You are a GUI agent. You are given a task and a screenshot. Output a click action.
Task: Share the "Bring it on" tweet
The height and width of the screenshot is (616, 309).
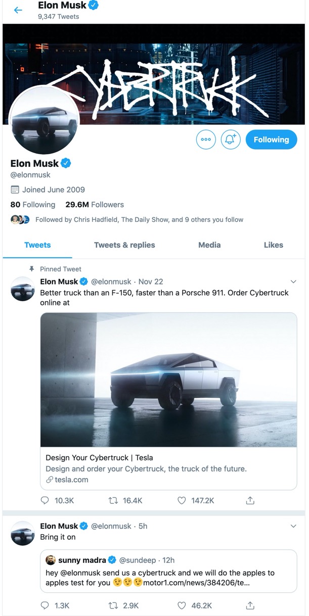click(x=250, y=605)
